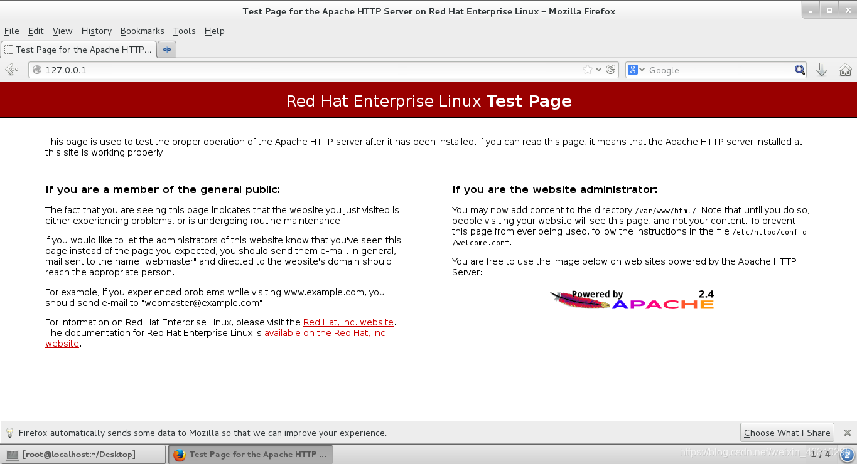The width and height of the screenshot is (857, 464).
Task: Bookmark this page with the star icon
Action: point(588,70)
